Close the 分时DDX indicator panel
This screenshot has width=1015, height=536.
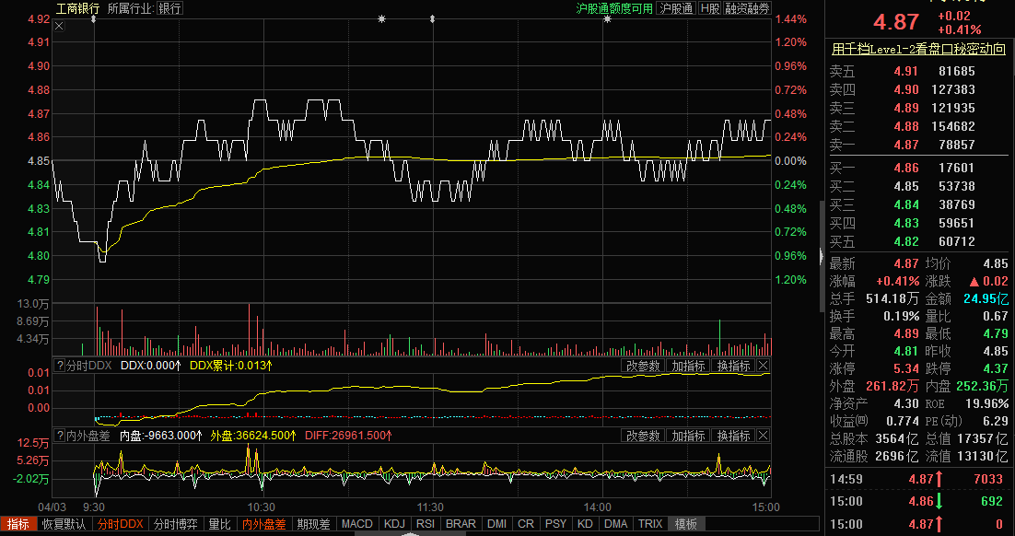click(764, 366)
